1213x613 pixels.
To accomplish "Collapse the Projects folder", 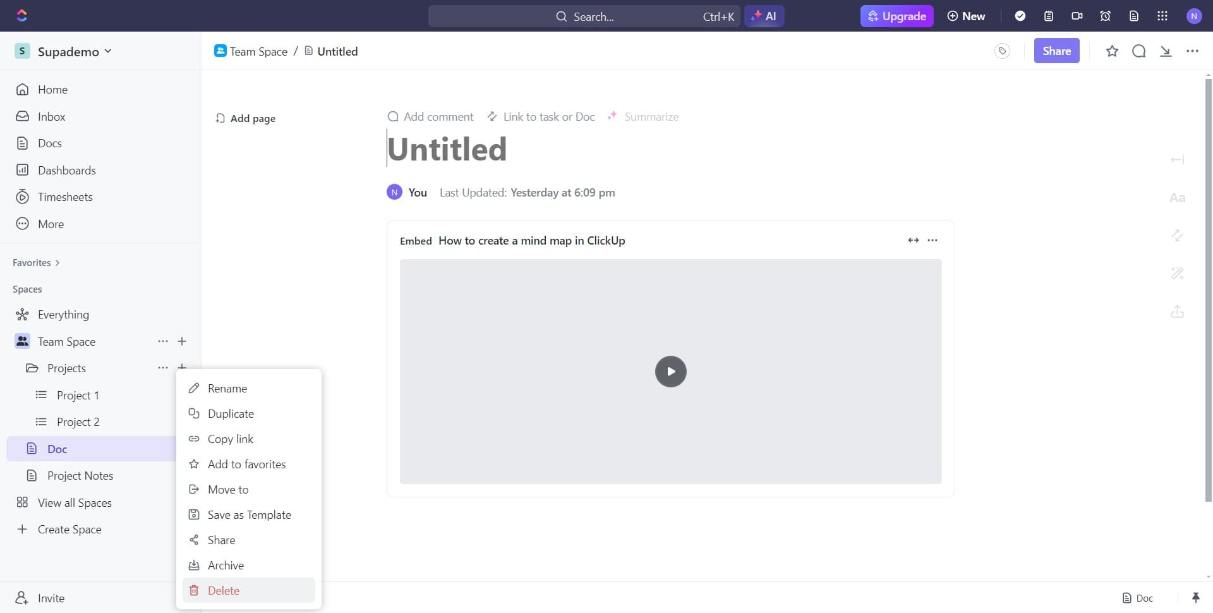I will point(32,368).
